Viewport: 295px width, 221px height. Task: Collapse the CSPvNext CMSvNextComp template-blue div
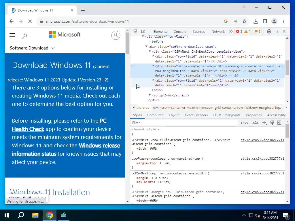coord(150,51)
